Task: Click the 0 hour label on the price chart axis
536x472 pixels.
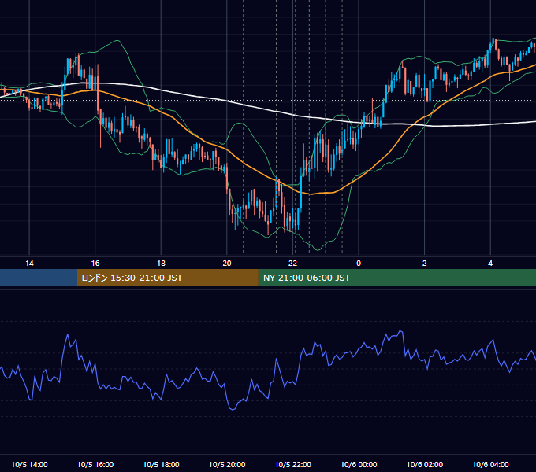Action: click(x=359, y=264)
